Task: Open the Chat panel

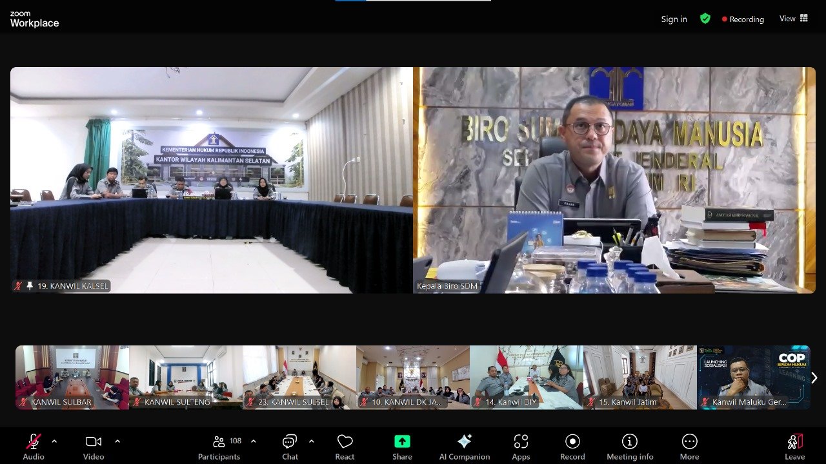Action: [x=290, y=446]
